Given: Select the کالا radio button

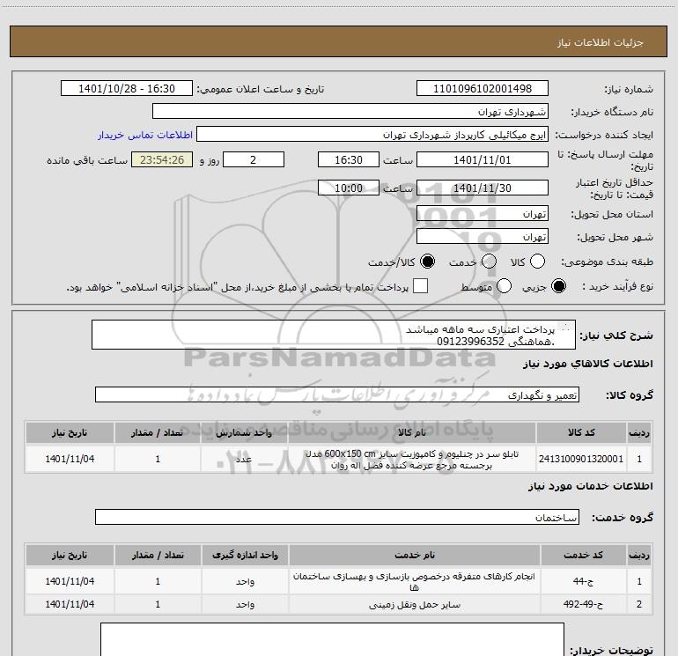Looking at the screenshot, I should coord(537,262).
